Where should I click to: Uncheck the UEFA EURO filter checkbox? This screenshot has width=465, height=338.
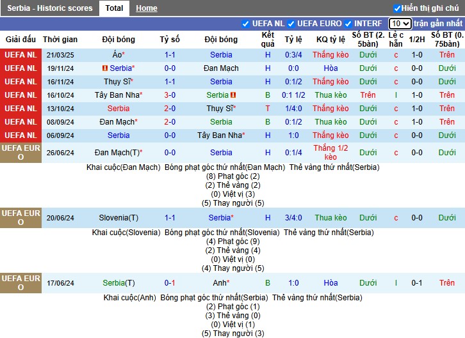tap(291, 24)
